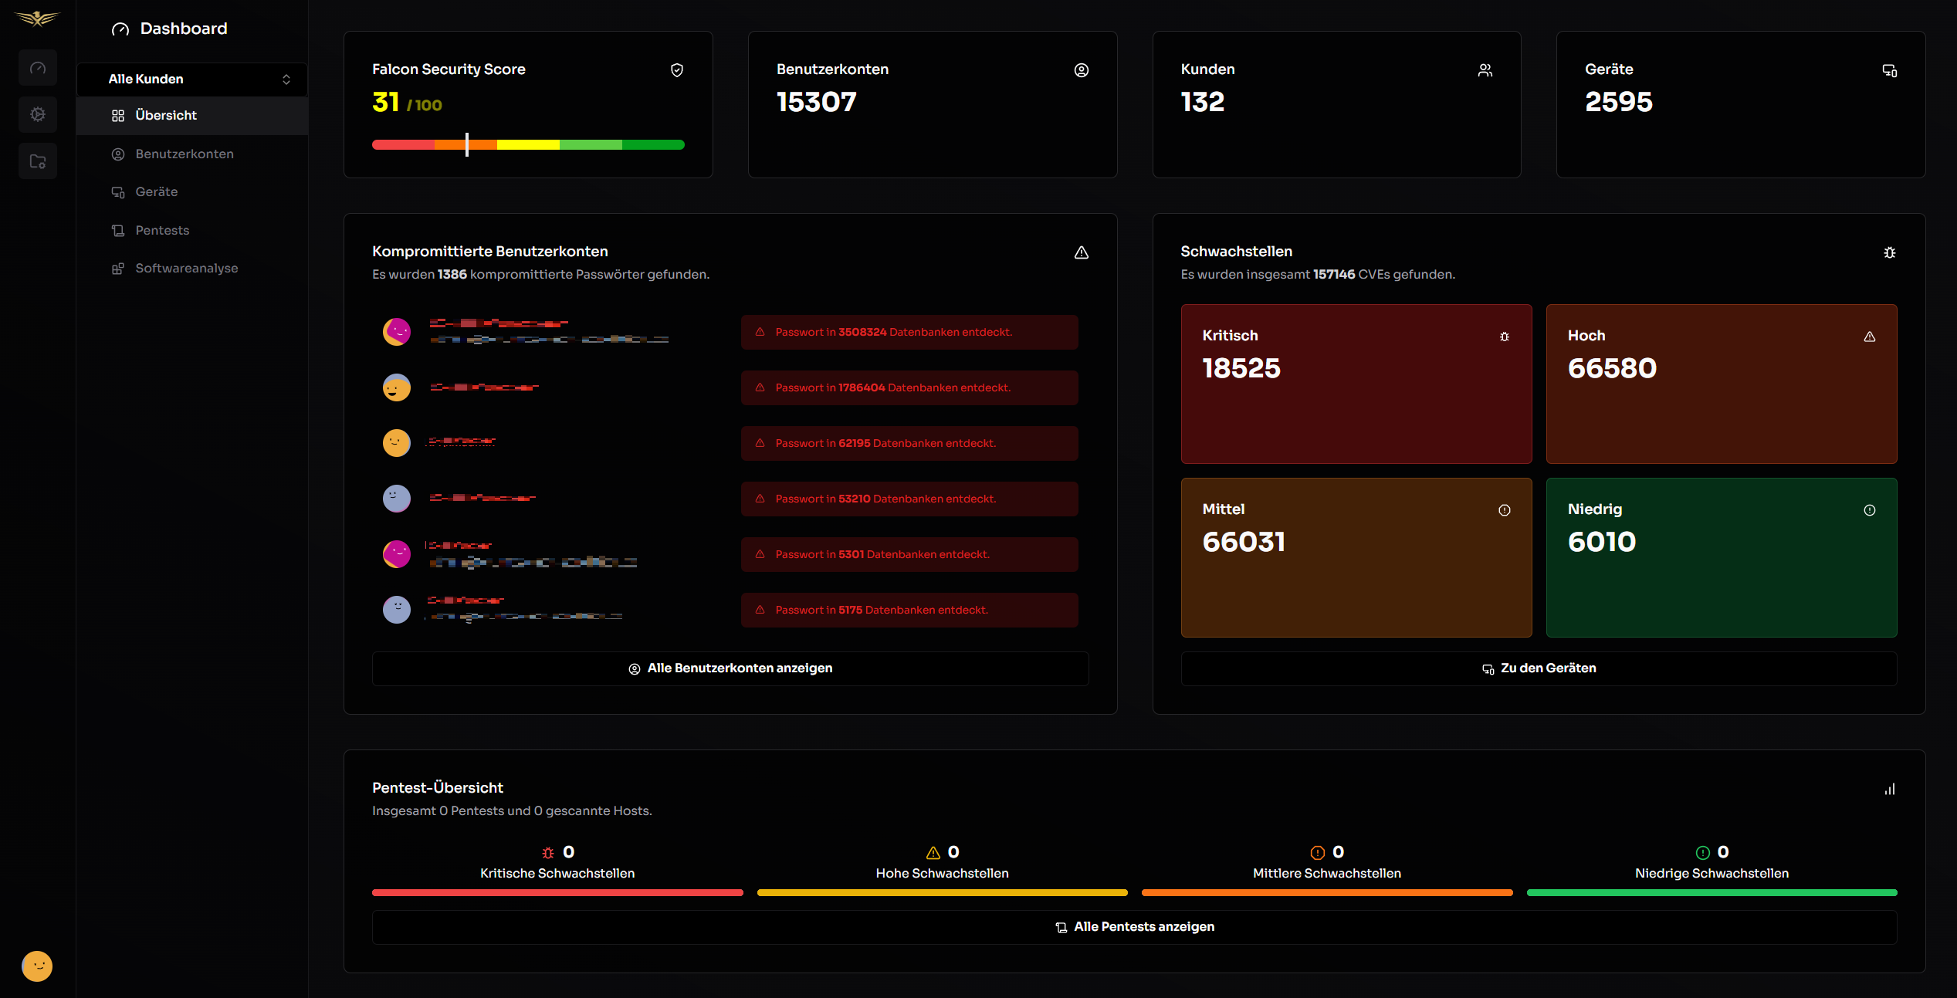
Task: Click the user avatar at the bottom left
Action: (37, 966)
